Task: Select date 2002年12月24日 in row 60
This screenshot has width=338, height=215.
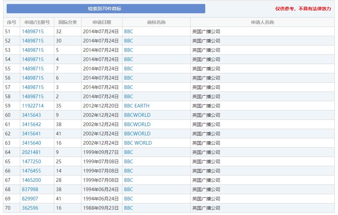Action: 101,115
